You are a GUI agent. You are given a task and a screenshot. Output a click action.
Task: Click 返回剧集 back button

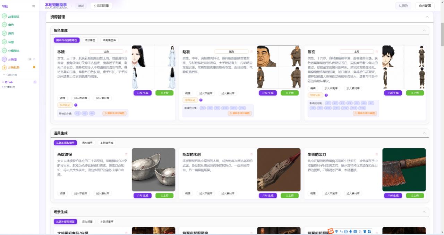coord(101,6)
